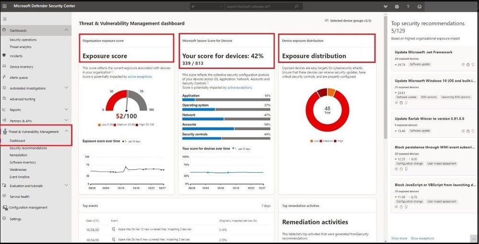Image resolution: width=479 pixels, height=244 pixels.
Task: Click the Accounts 59% progress bar
Action: 226,129
